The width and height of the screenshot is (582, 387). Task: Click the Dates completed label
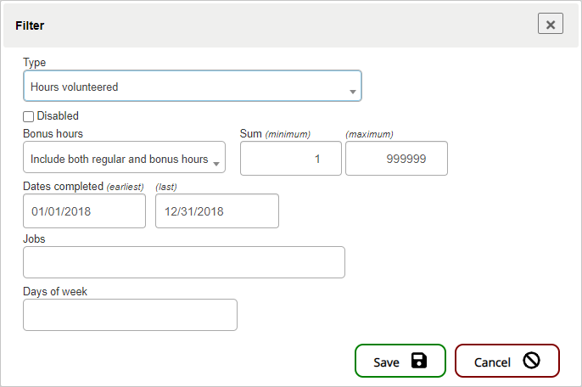pos(63,186)
